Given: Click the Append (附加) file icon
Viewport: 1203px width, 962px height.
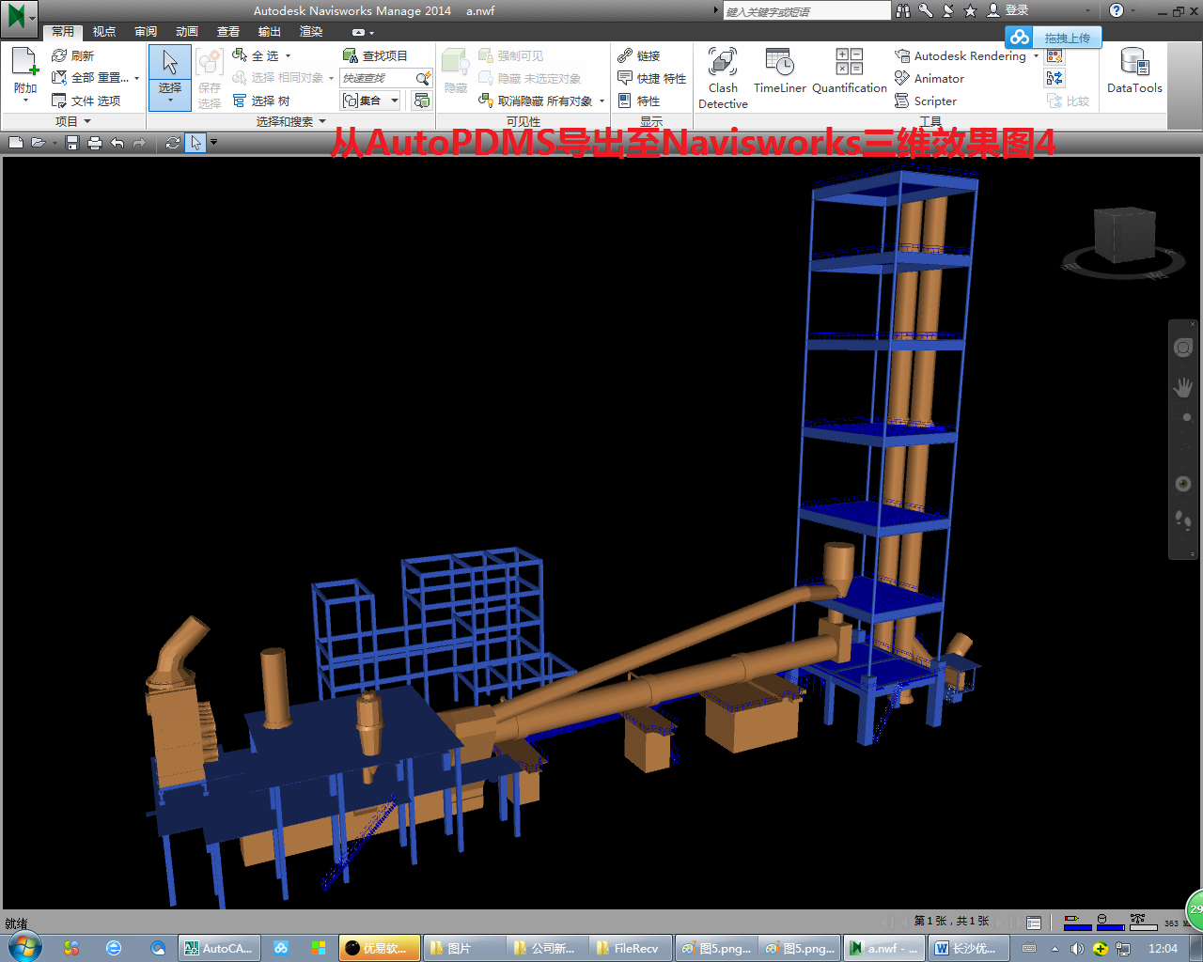Looking at the screenshot, I should pyautogui.click(x=24, y=62).
